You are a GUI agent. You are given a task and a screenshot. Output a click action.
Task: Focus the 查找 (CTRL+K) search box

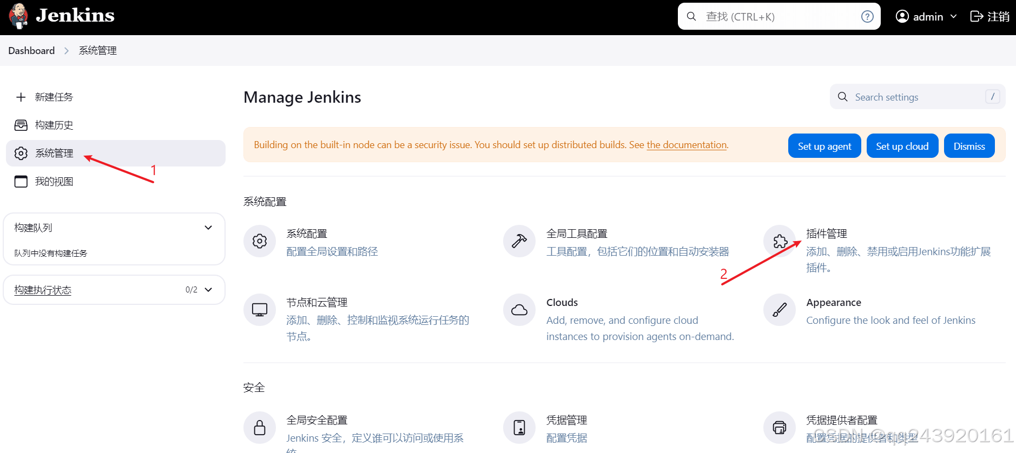(779, 16)
